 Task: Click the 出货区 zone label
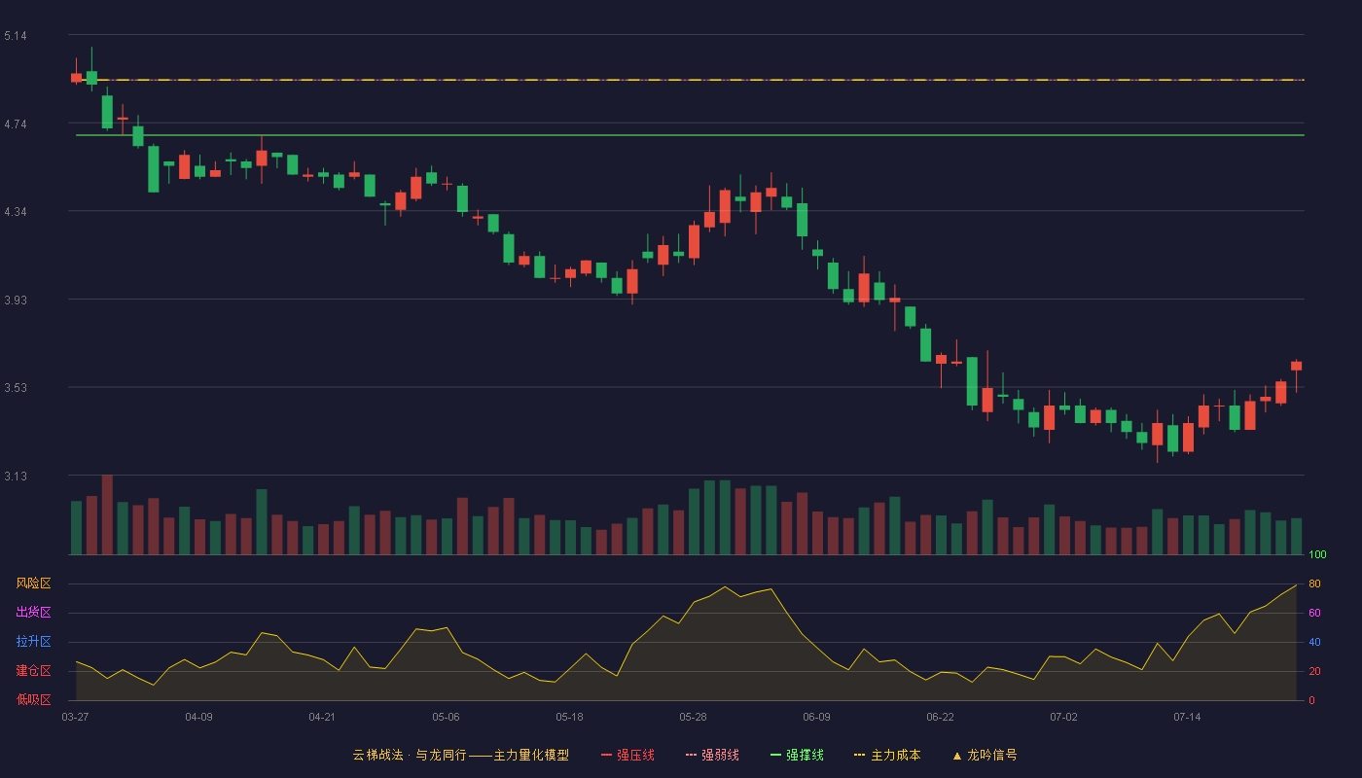tap(33, 613)
